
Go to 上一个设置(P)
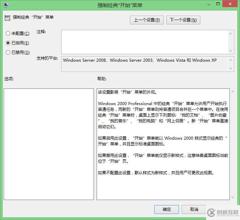(x=147, y=20)
